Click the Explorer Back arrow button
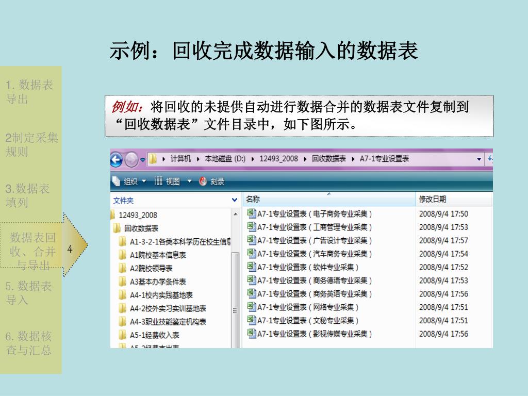 117,160
